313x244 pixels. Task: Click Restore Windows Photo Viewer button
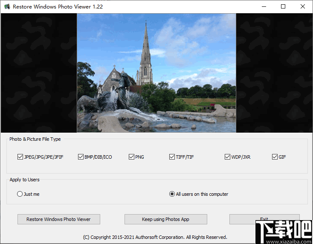[x=59, y=219]
